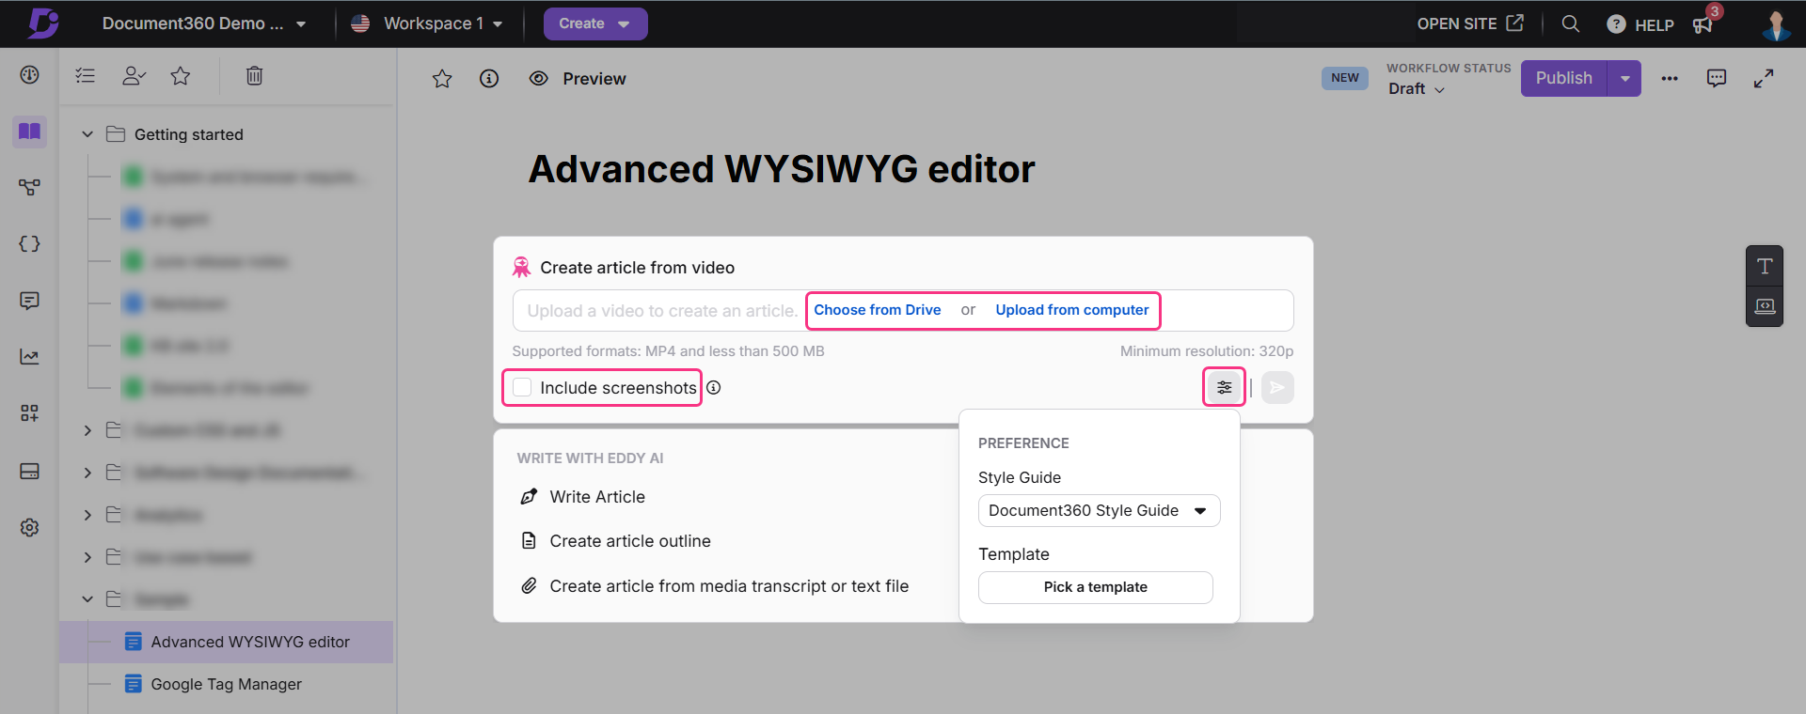This screenshot has height=714, width=1806.
Task: Click the article title heading
Action: [x=782, y=169]
